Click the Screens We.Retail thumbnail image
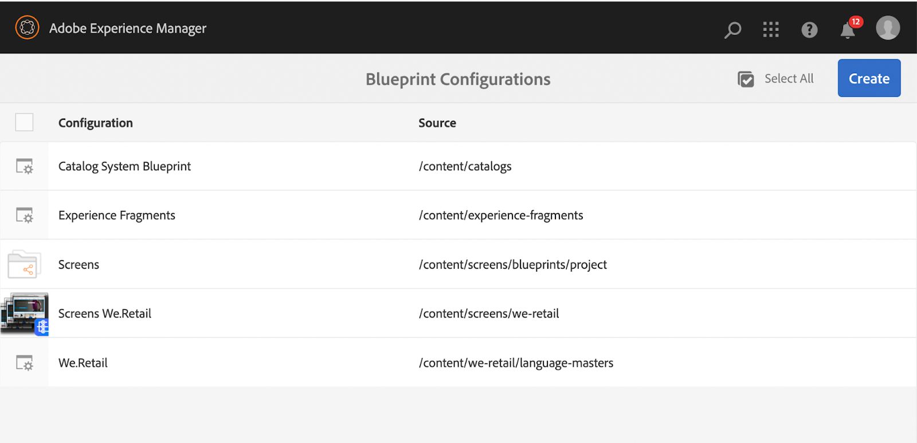 (24, 313)
